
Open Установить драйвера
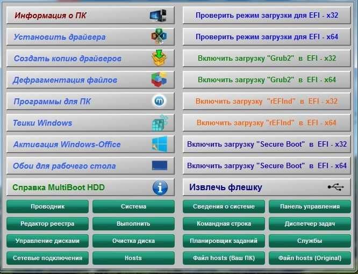click(90, 37)
